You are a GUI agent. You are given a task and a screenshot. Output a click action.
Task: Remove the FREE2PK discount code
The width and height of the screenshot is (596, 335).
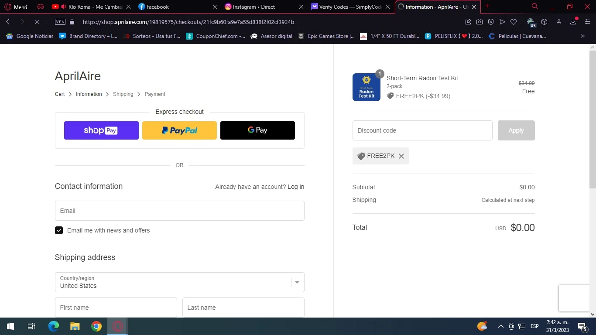[x=401, y=156]
